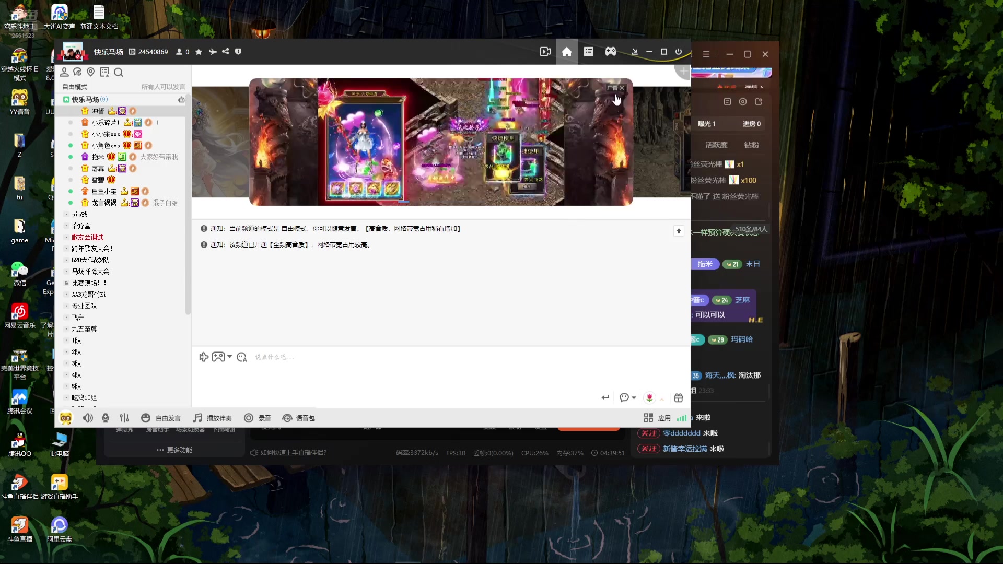1003x564 pixels.
Task: Click the location pin icon above tree
Action: (91, 72)
